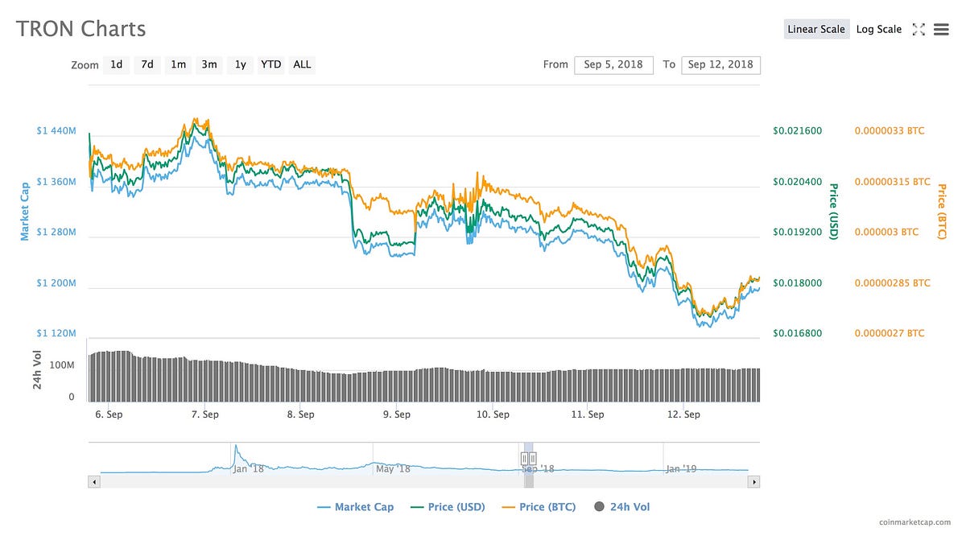Click the 24h Vol axis title

(x=38, y=371)
